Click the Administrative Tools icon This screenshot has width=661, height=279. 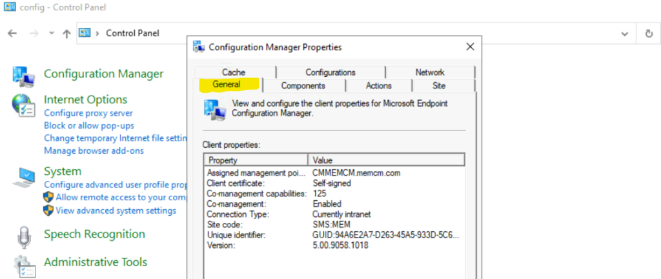coord(24,266)
